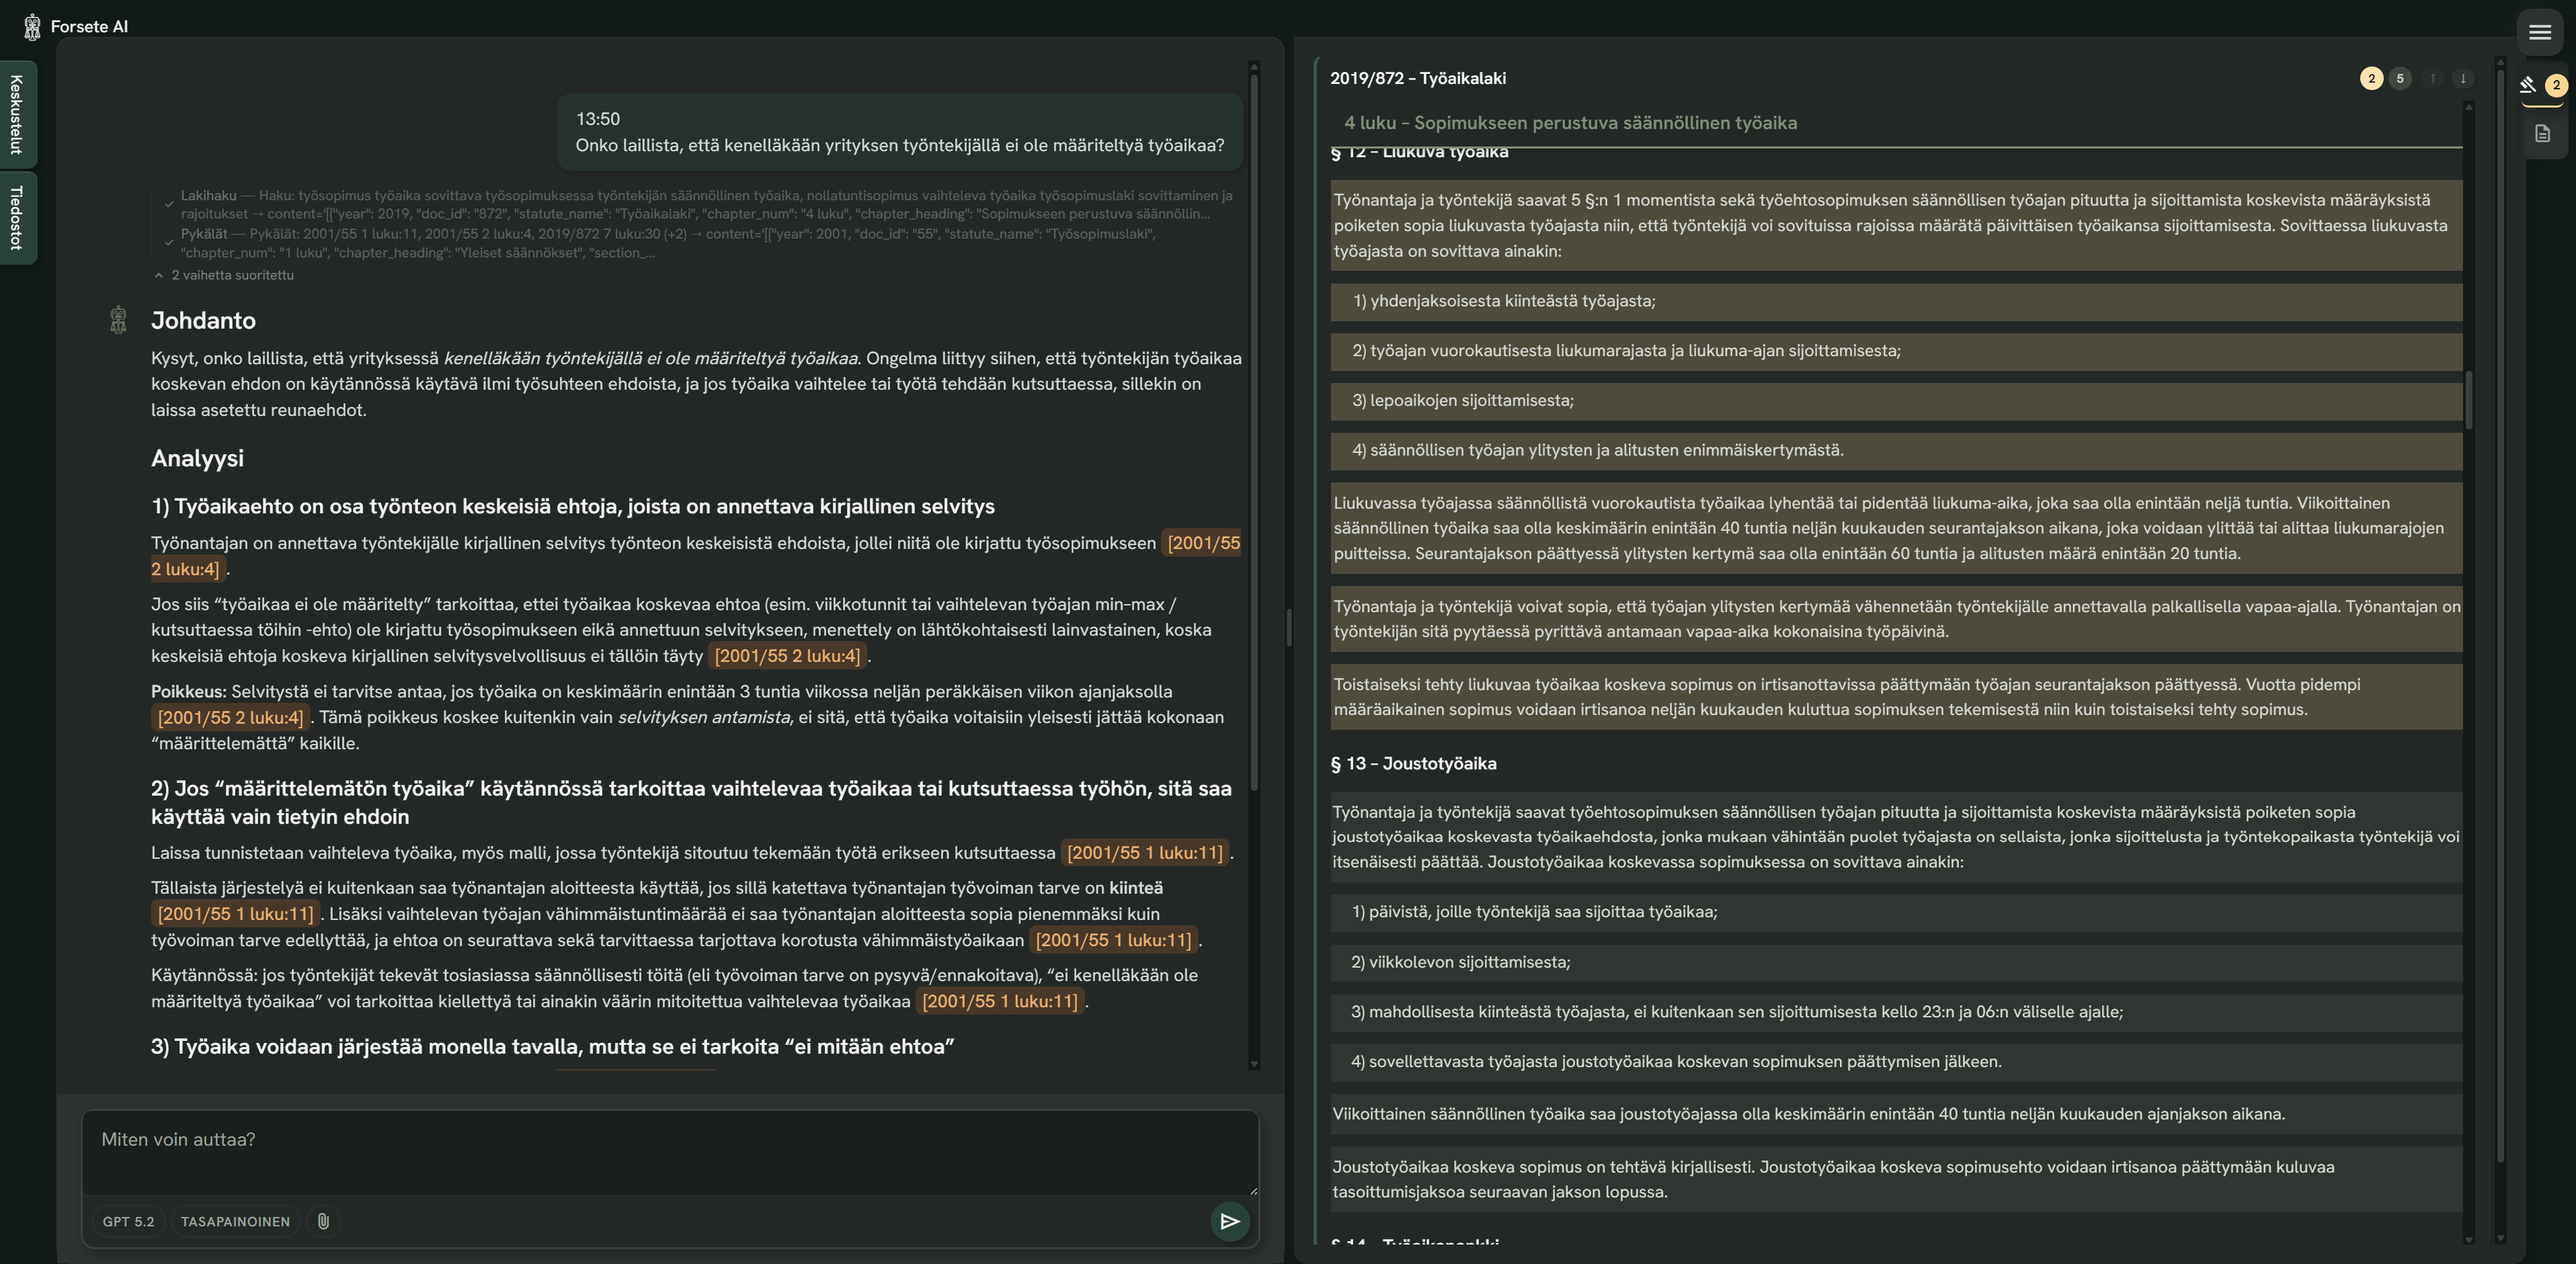Click the assistant avatar icon beside Johdanto
The image size is (2576, 1264).
(118, 319)
